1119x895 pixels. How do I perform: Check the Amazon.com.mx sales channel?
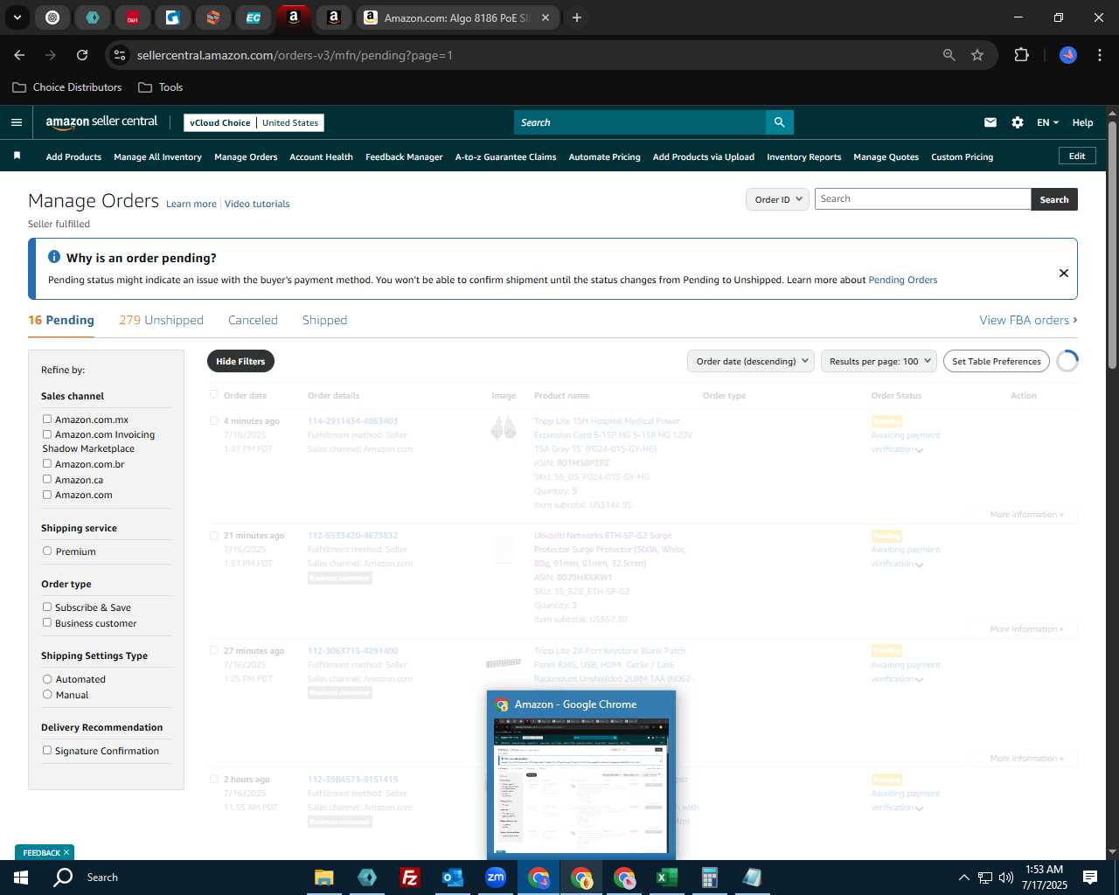pos(47,419)
